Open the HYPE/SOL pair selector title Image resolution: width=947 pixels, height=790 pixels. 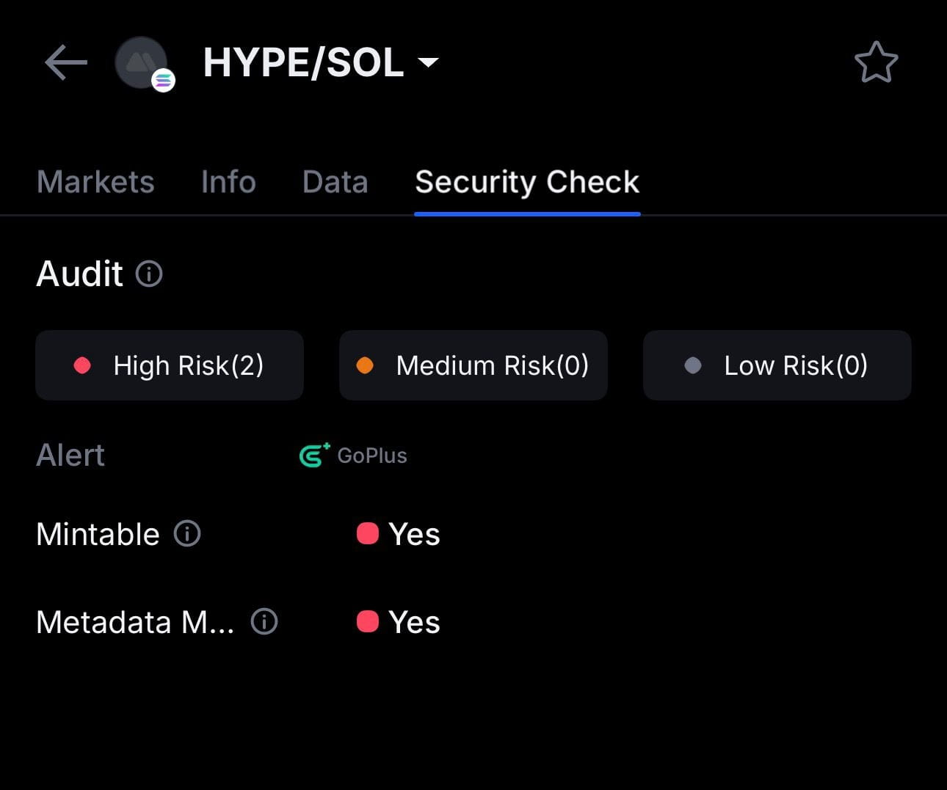click(303, 62)
